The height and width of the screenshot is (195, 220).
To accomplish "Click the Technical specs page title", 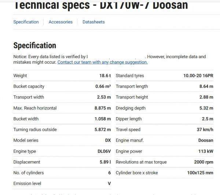I will click(x=100, y=5).
